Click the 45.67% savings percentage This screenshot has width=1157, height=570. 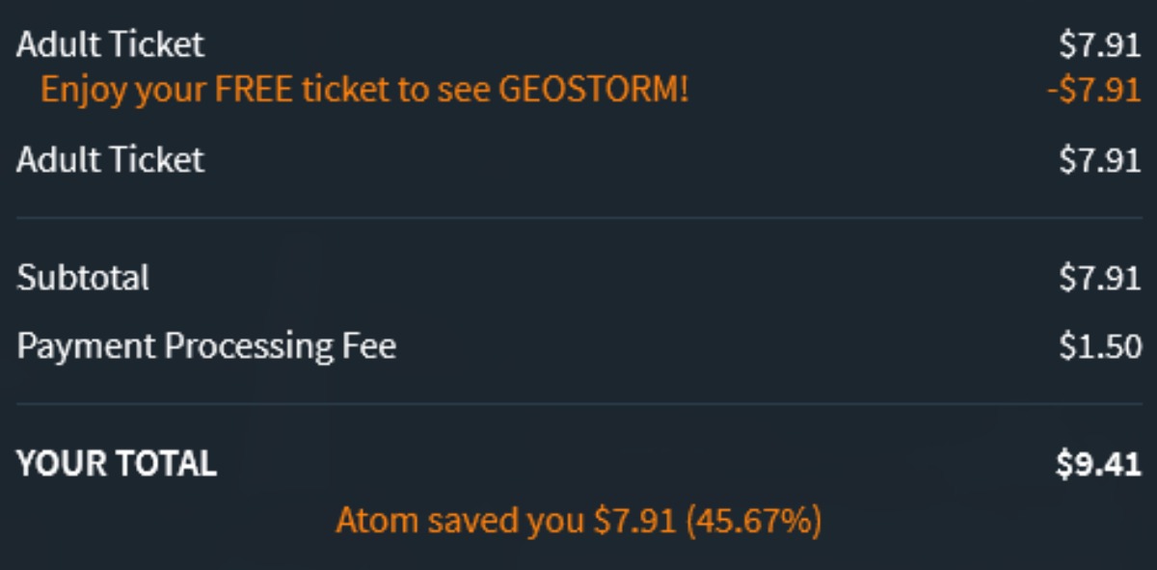pos(754,522)
